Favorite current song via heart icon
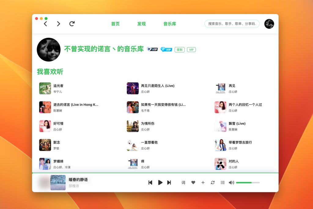Viewport: 313px width, 209px height. tap(193, 182)
